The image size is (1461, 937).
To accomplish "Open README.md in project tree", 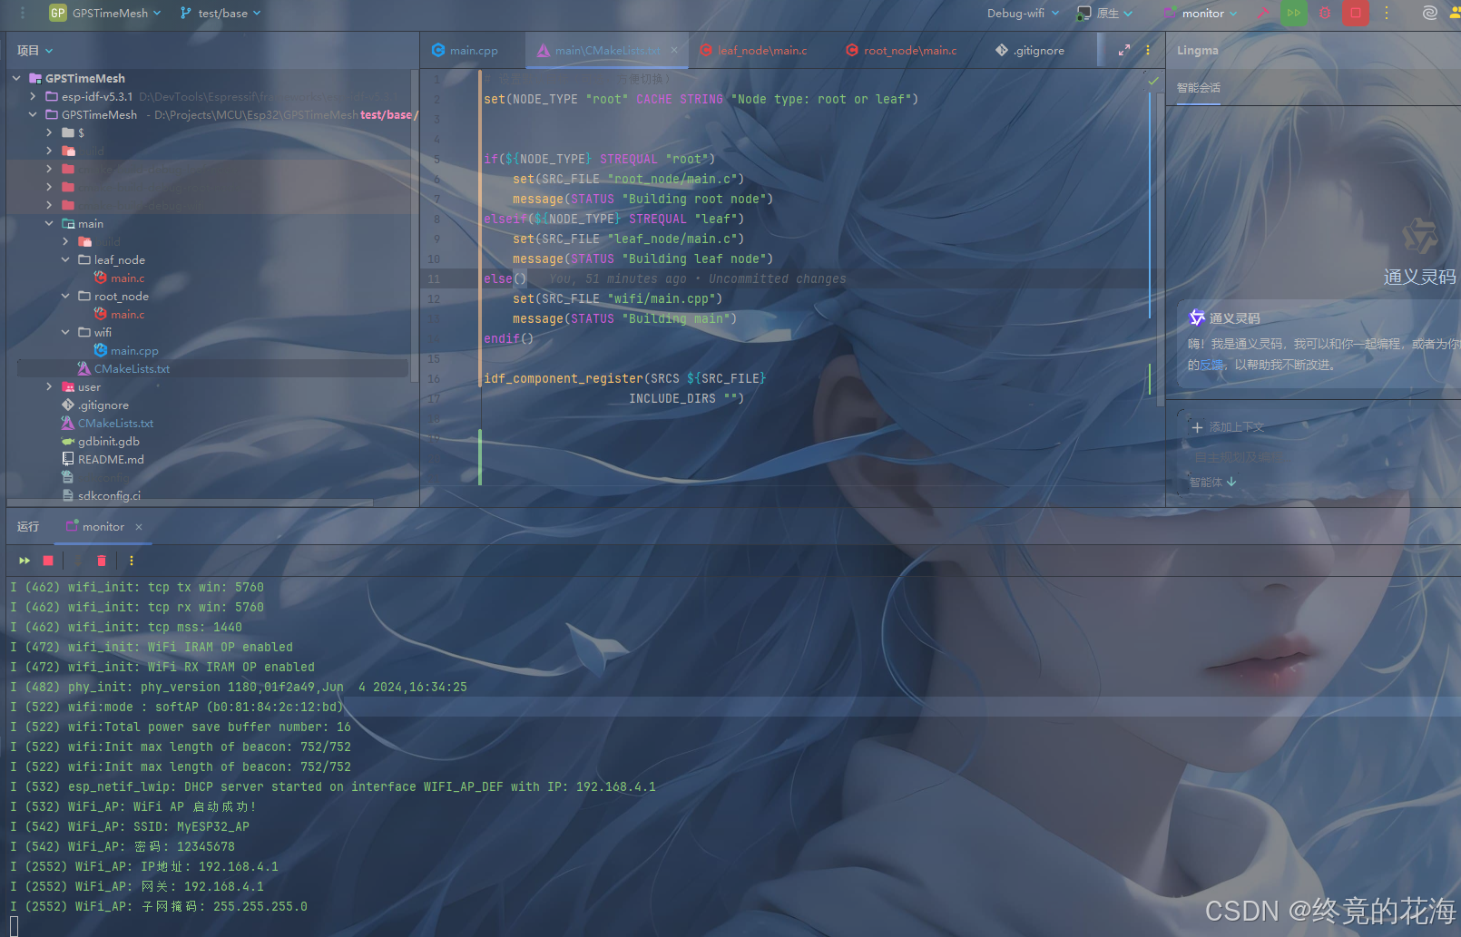I will pos(103,459).
